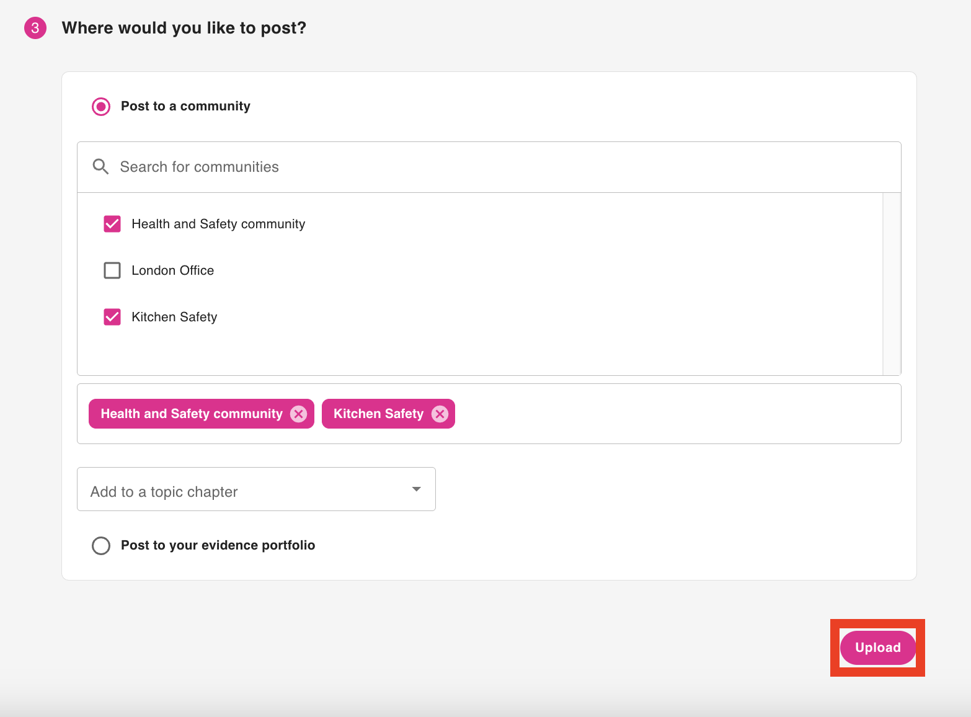This screenshot has height=717, width=971.
Task: Click the Health and Safety community list text
Action: pyautogui.click(x=218, y=224)
